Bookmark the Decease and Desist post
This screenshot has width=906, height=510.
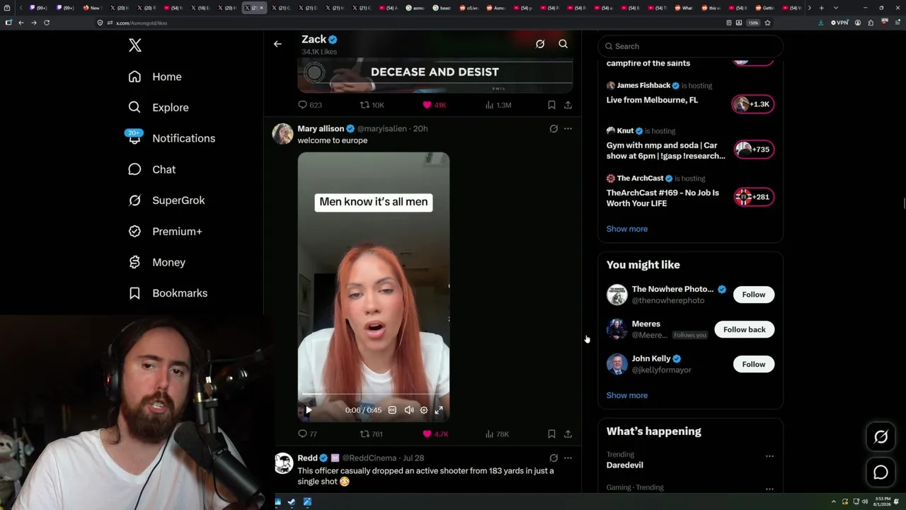pos(551,105)
